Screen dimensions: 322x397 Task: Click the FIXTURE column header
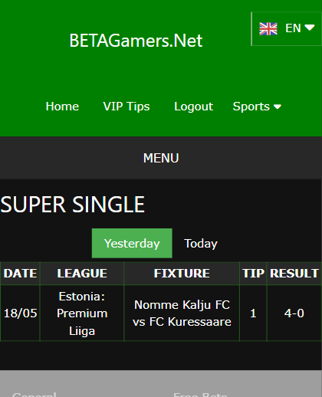182,274
